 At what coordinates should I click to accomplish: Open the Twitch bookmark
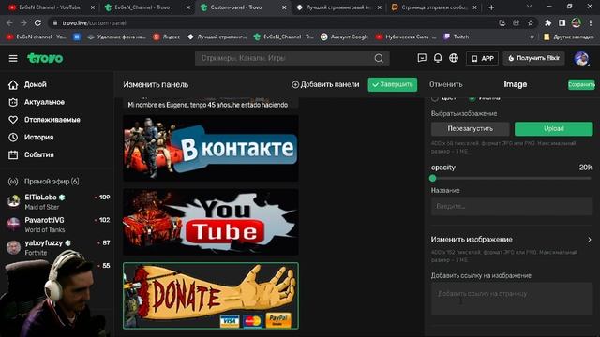[x=457, y=37]
